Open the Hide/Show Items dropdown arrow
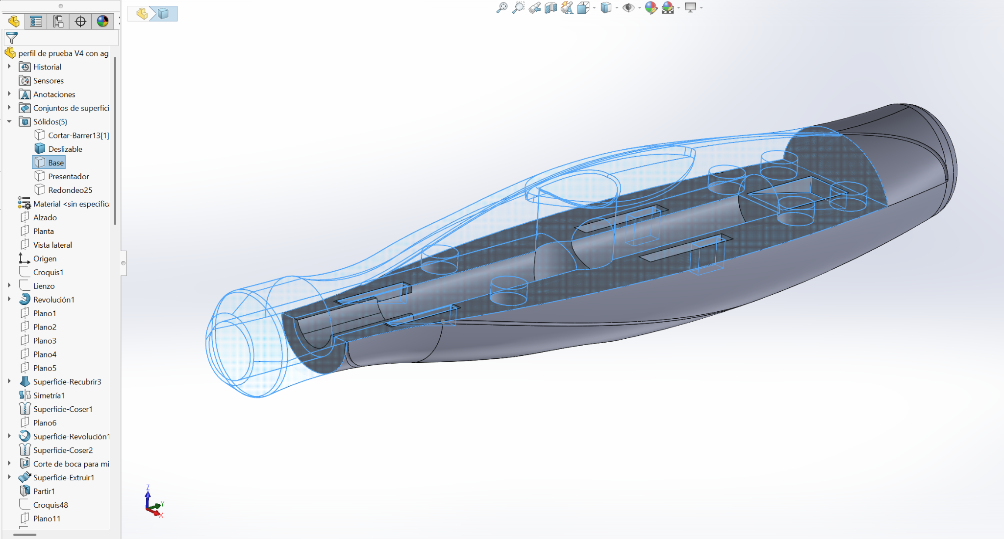 640,8
